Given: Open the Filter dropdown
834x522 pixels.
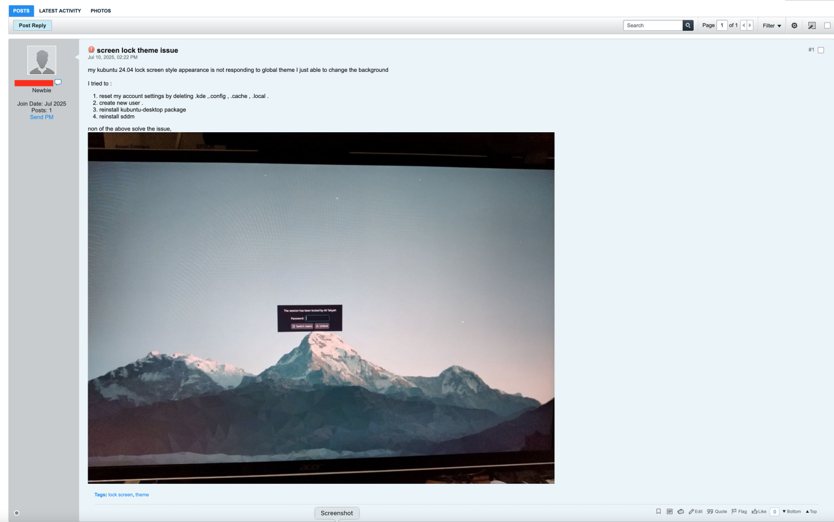Looking at the screenshot, I should point(772,26).
